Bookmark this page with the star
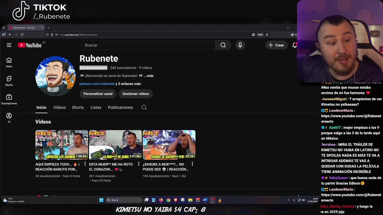 click(x=267, y=35)
